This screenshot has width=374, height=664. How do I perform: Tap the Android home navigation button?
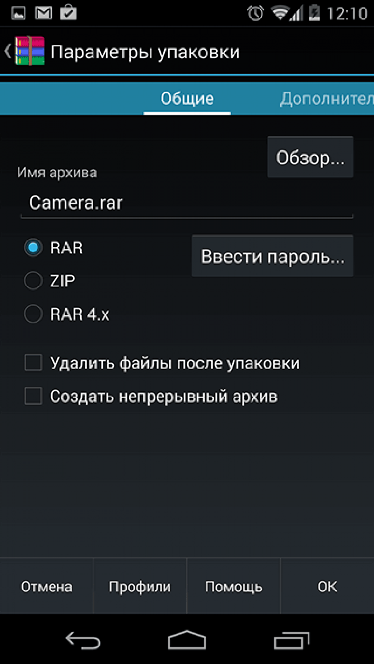(187, 639)
